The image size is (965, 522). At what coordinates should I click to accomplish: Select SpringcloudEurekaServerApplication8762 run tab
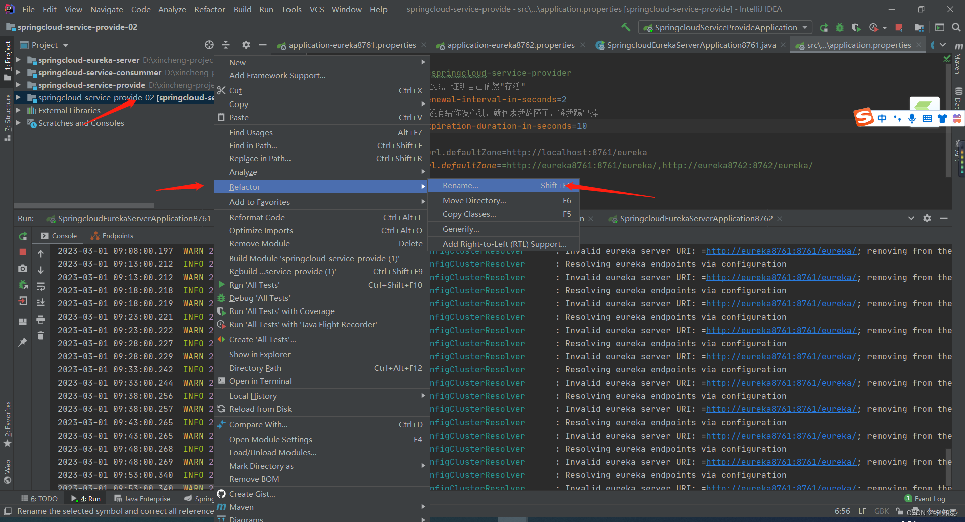pos(696,218)
